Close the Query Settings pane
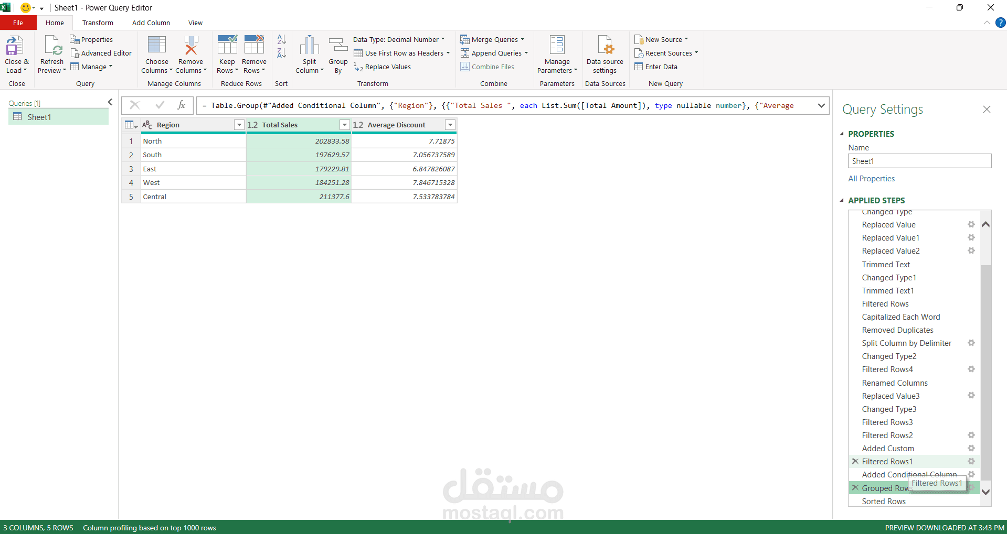This screenshot has width=1007, height=534. click(987, 109)
